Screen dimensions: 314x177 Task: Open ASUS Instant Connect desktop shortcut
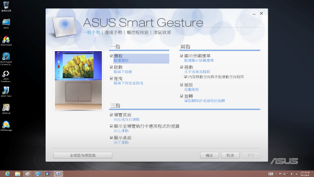(x=6, y=59)
